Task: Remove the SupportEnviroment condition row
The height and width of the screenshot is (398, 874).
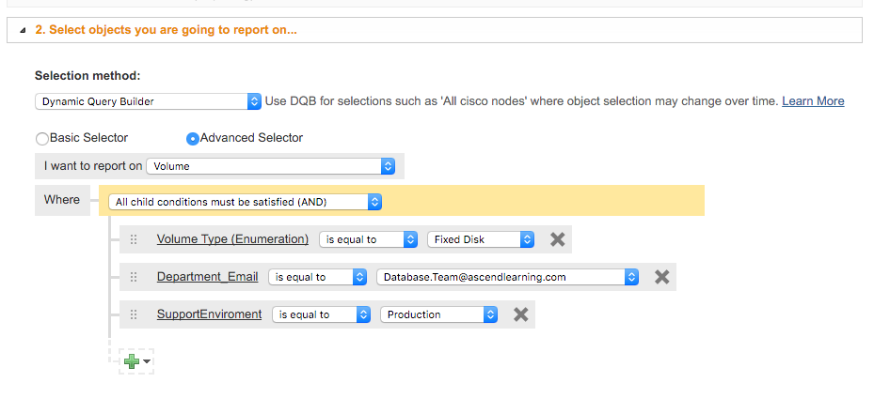Action: [520, 314]
